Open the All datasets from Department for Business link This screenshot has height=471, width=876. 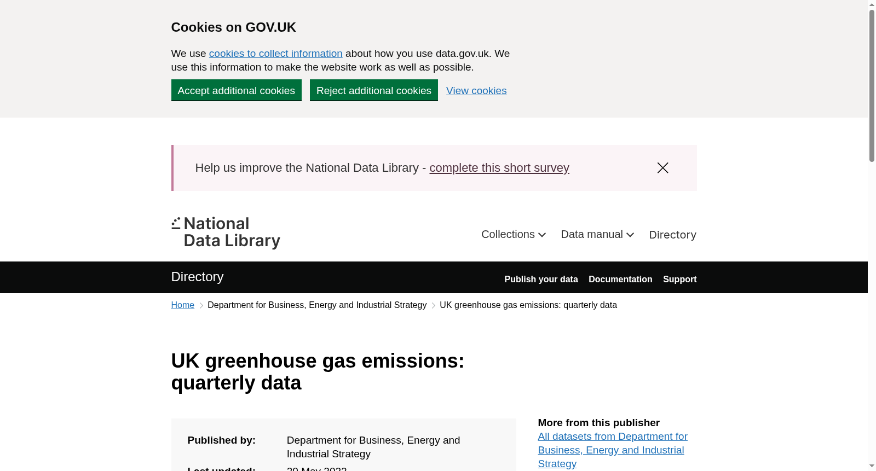tap(613, 450)
